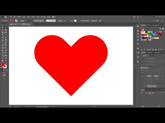Select the Free Transform tool
165x123 pixels.
coord(6,45)
